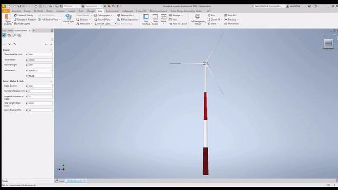This screenshot has height=190, width=338.
Task: Open Object Visibility tool
Action: (7, 20)
